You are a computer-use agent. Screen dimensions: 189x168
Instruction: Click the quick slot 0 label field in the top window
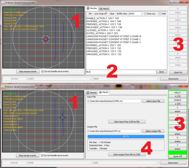click(x=178, y=9)
